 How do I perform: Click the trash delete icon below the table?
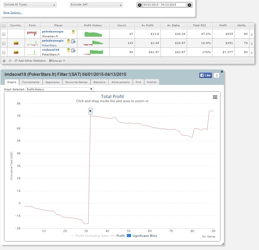tap(4, 61)
